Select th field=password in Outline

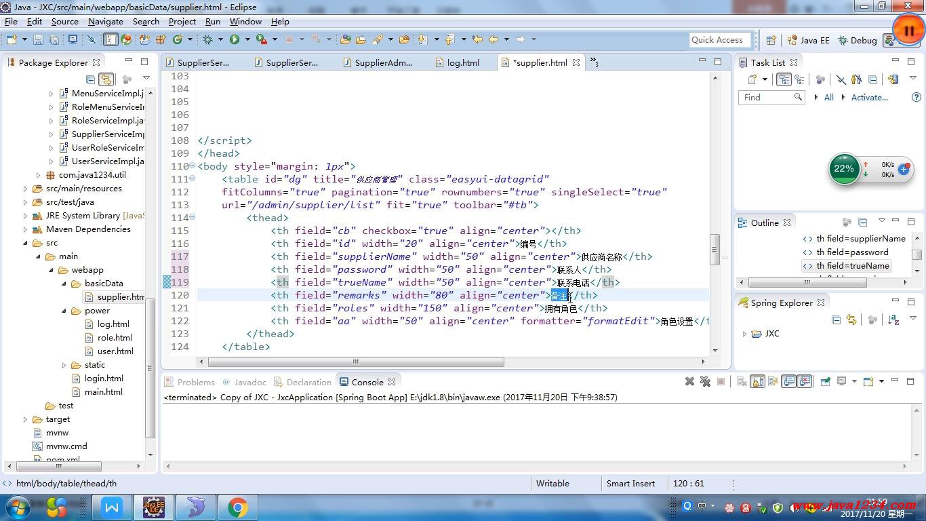tap(851, 252)
